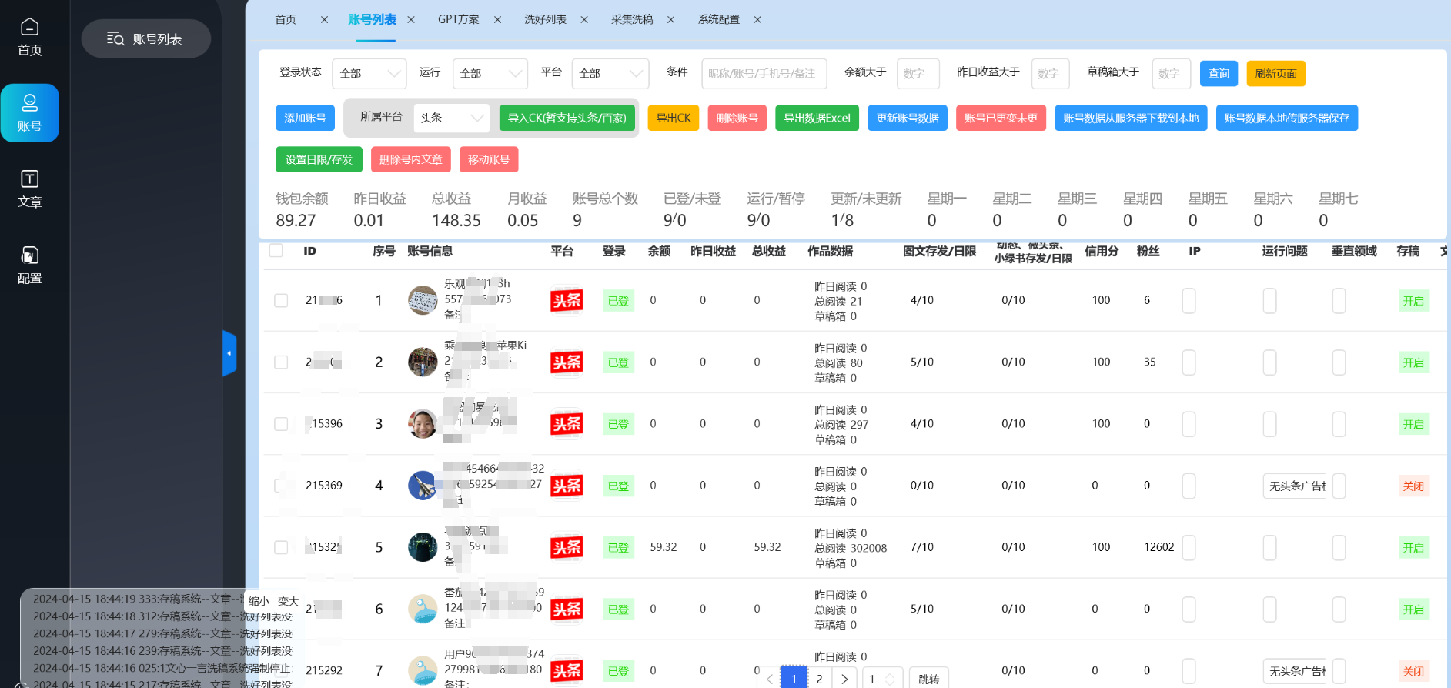Open the 运行 status dropdown
This screenshot has height=688, width=1451.
(x=490, y=74)
